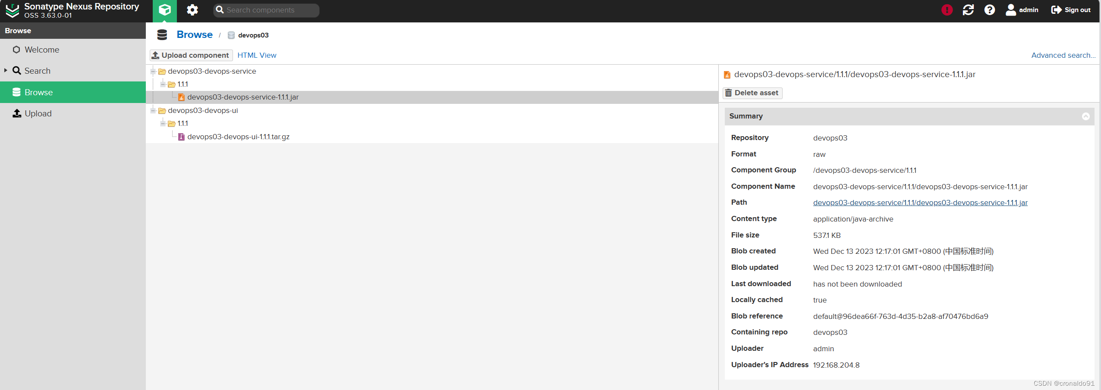
Task: Open the Advanced search link
Action: coord(1063,55)
